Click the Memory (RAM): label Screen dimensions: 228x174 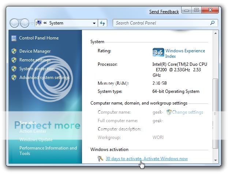[x=113, y=83]
